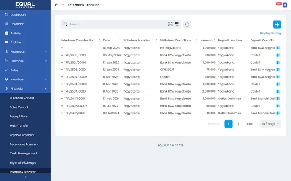Viewport: 291px width, 181px height.
Task: Open action icon for TRF/2504/00002 row
Action: (x=278, y=84)
